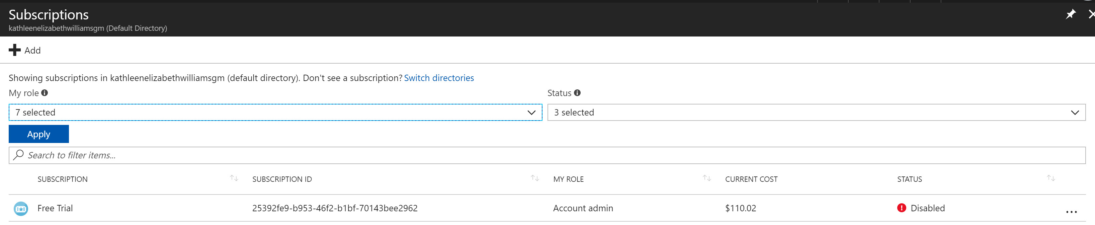
Task: Click the Apply button
Action: click(39, 134)
